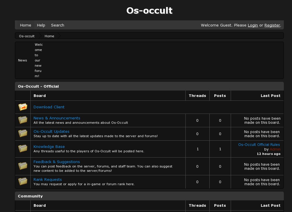Open the Os-Occult Official Rules thread
This screenshot has width=292, height=212.
point(259,144)
